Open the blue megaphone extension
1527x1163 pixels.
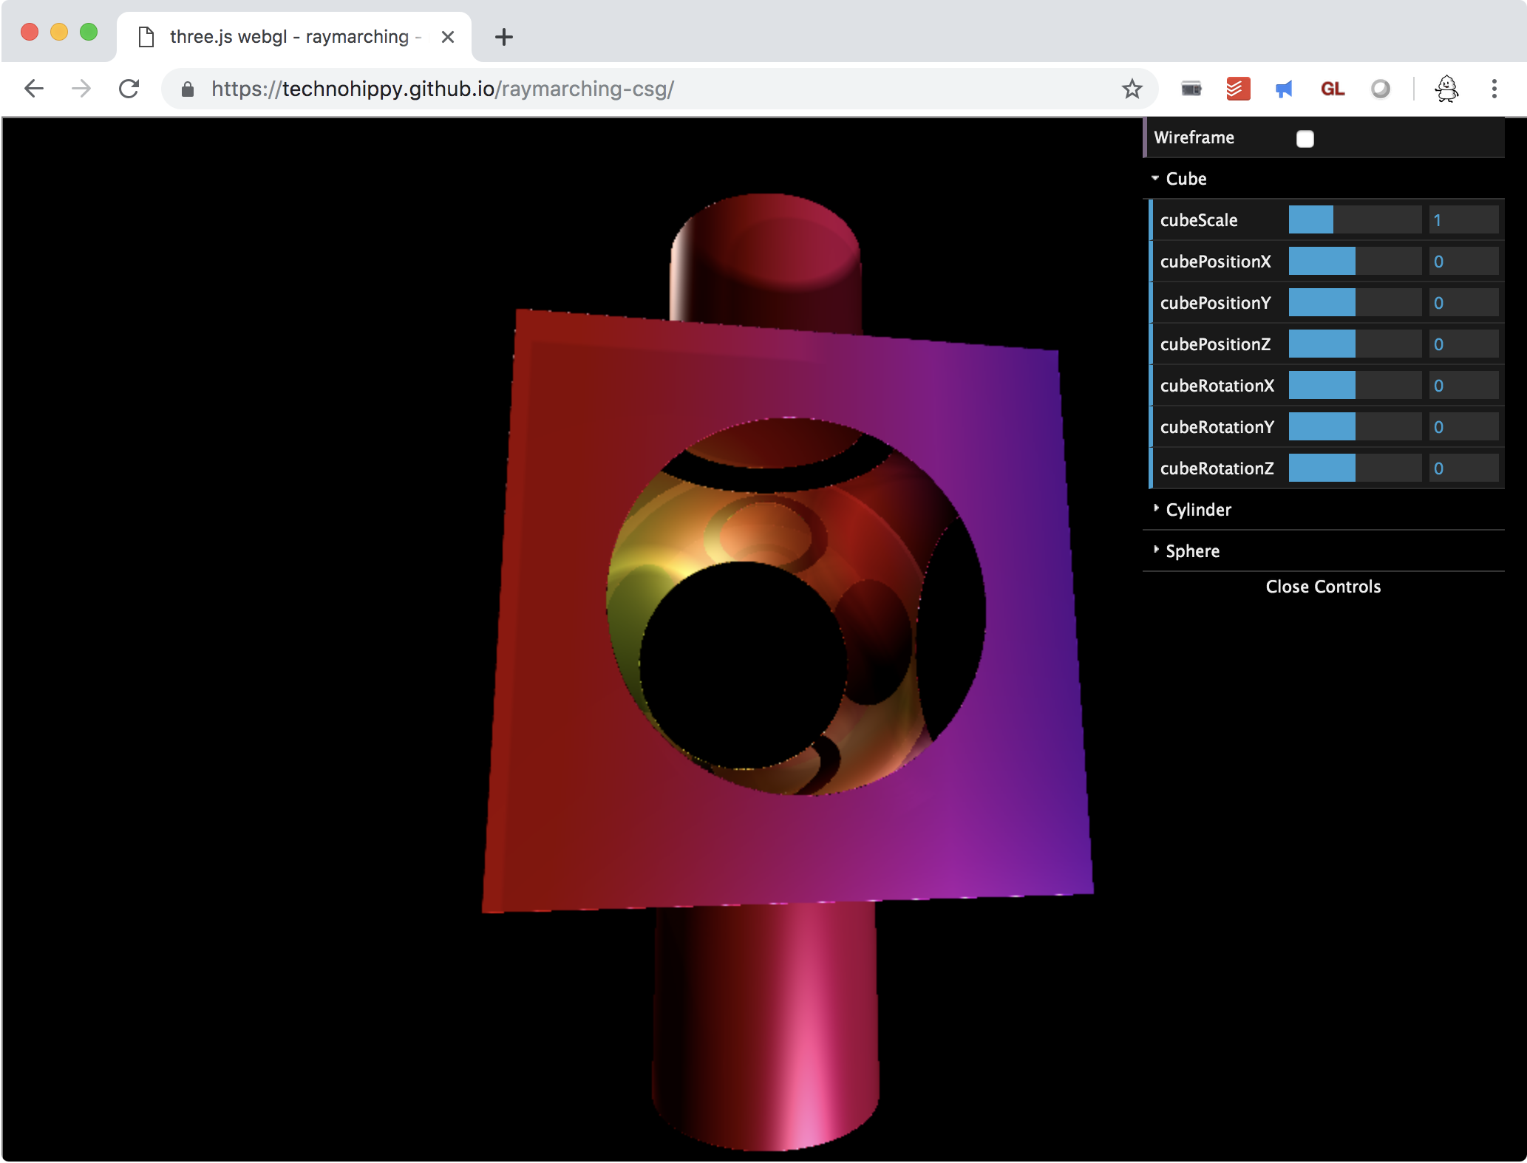[1285, 89]
